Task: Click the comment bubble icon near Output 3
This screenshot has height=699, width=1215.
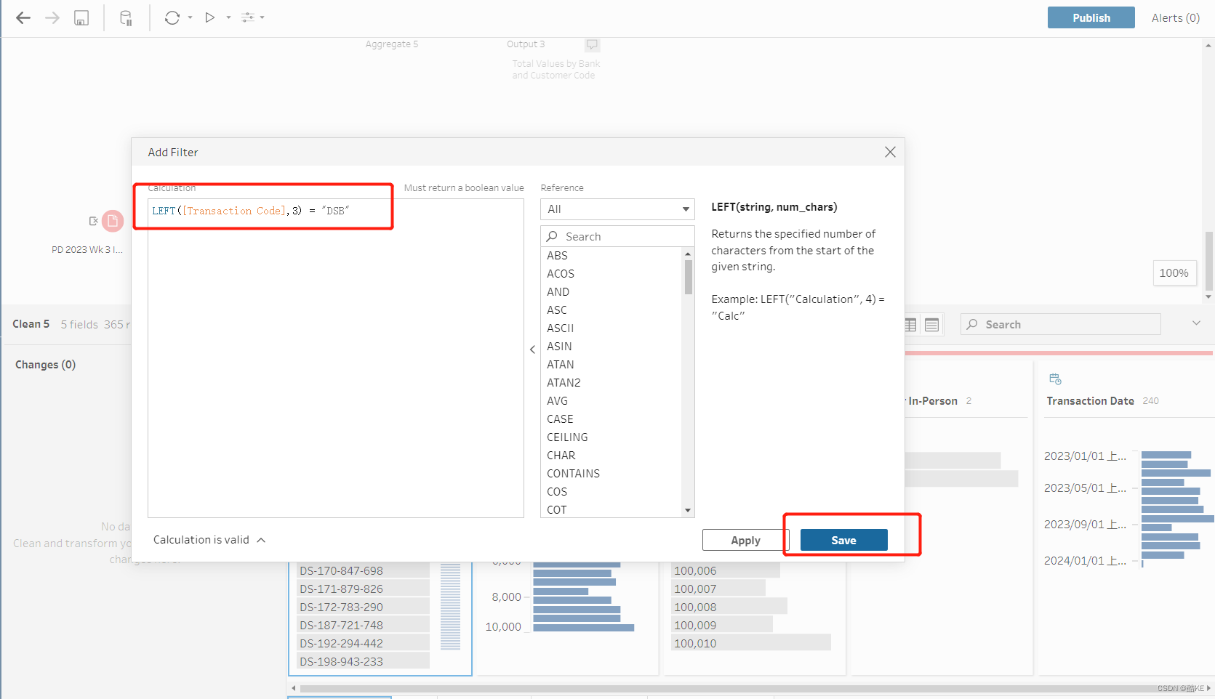Action: (592, 44)
